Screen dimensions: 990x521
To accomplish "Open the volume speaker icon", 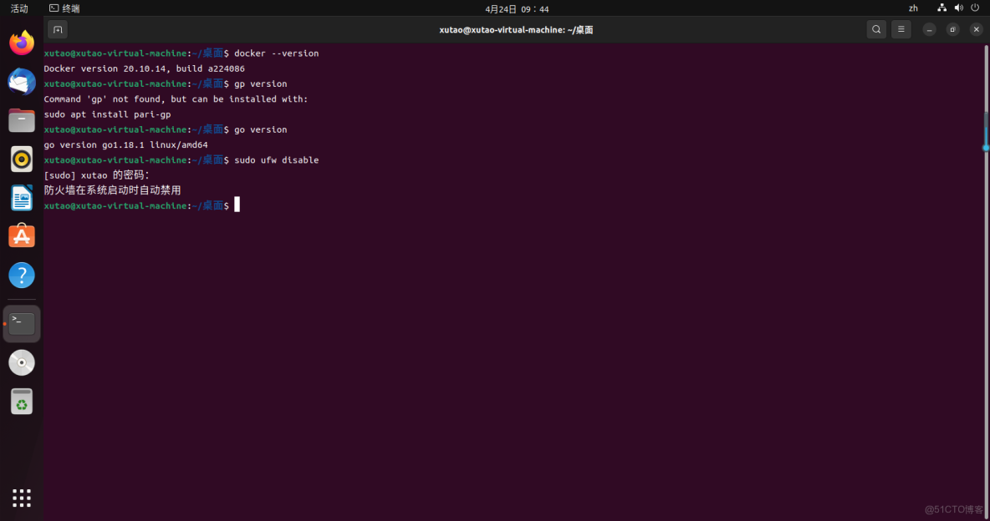I will pos(958,8).
